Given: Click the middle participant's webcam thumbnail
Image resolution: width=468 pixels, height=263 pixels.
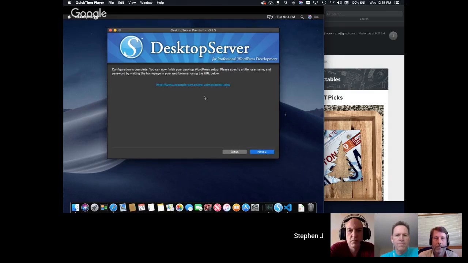Looking at the screenshot, I should click(x=396, y=235).
